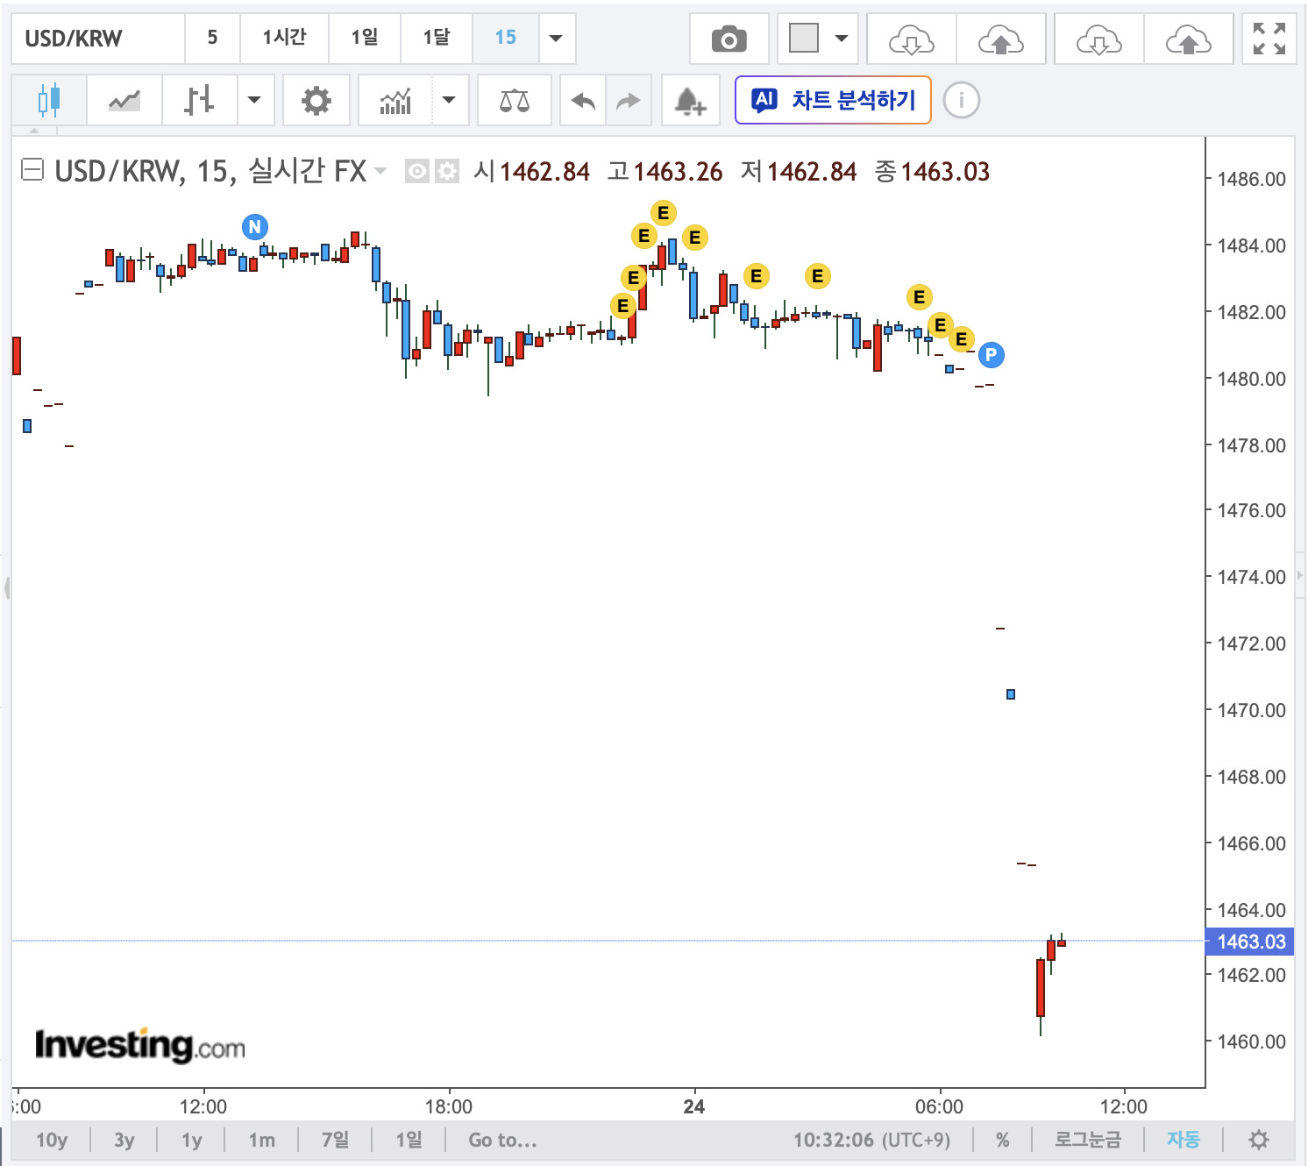Image resolution: width=1308 pixels, height=1166 pixels.
Task: Select the 1시간 interval
Action: (x=284, y=38)
